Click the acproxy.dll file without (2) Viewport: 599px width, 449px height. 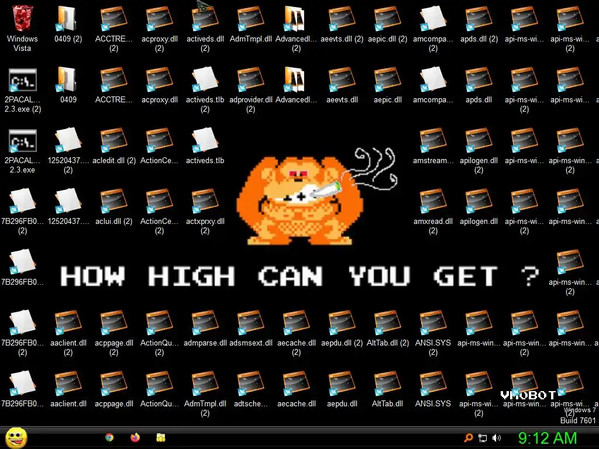pos(159,80)
